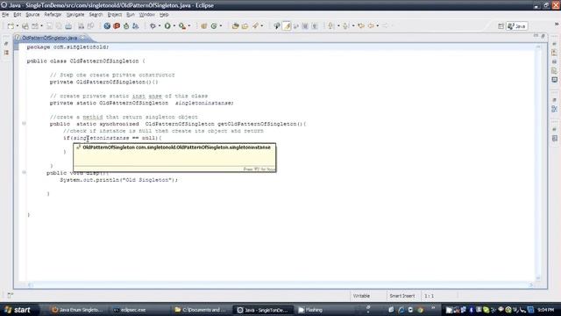
Task: Open the Help menu
Action: pyautogui.click(x=164, y=15)
